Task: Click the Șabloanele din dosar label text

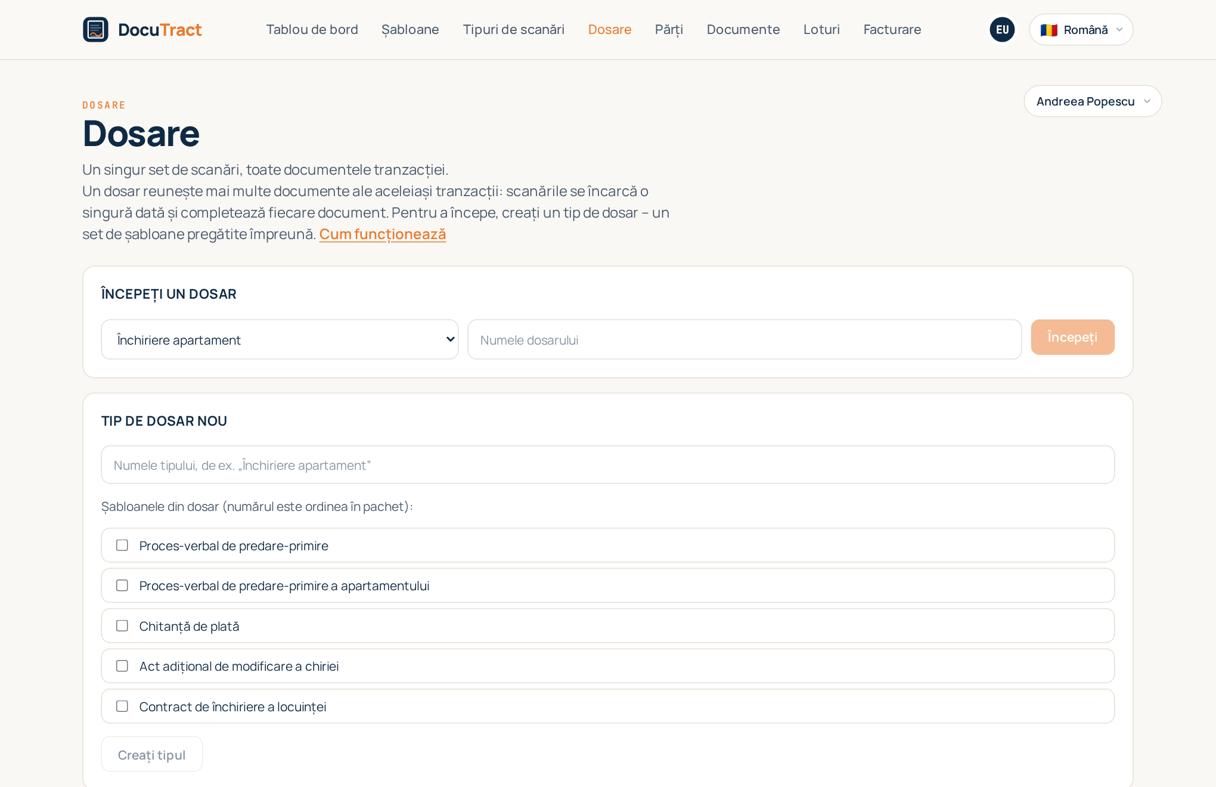Action: pyautogui.click(x=257, y=506)
